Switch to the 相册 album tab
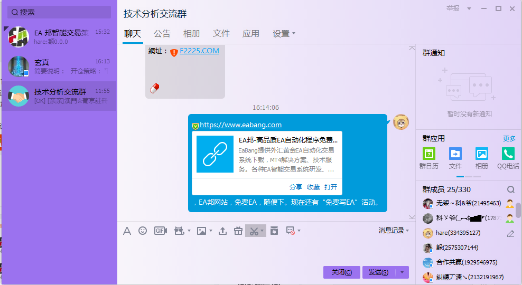The width and height of the screenshot is (522, 285). 192,34
